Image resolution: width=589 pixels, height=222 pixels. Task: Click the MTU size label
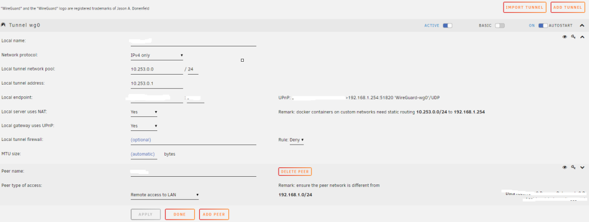click(11, 153)
